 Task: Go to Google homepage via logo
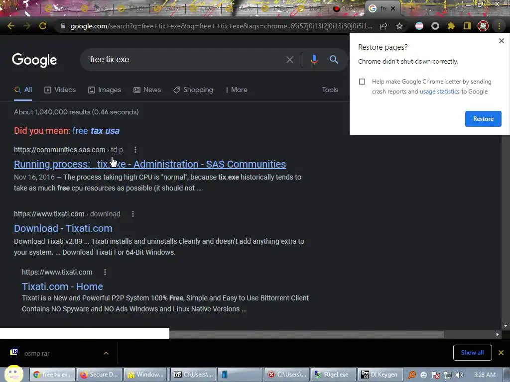coord(34,60)
